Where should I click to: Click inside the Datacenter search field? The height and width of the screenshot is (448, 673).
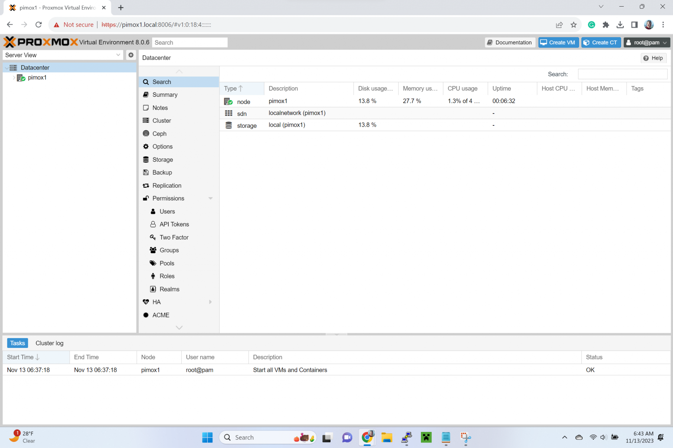[x=622, y=74]
